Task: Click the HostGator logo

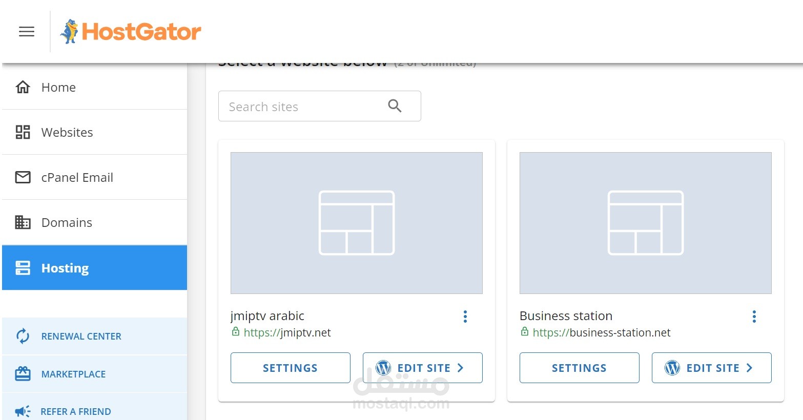Action: click(131, 32)
